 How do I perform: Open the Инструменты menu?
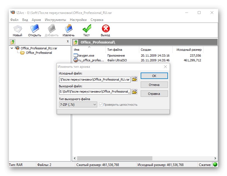coord(55,20)
